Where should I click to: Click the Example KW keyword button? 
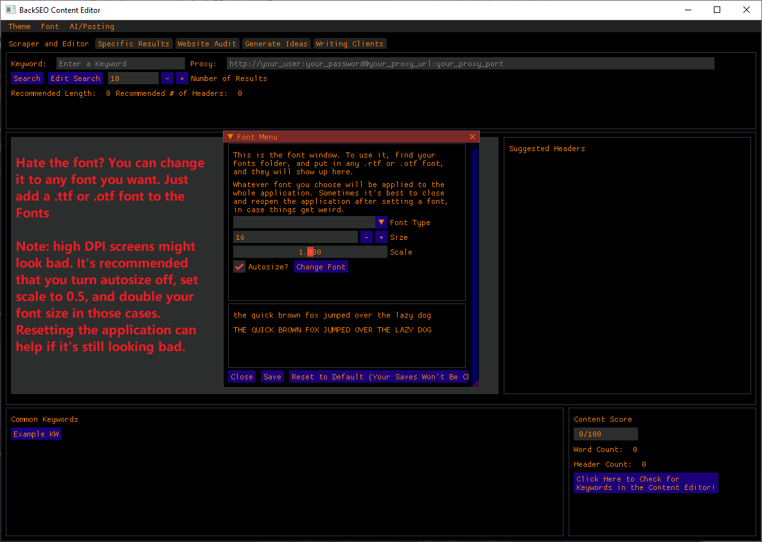coord(36,434)
